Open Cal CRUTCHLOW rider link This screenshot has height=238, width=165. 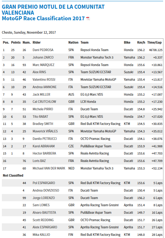[x=44, y=102]
